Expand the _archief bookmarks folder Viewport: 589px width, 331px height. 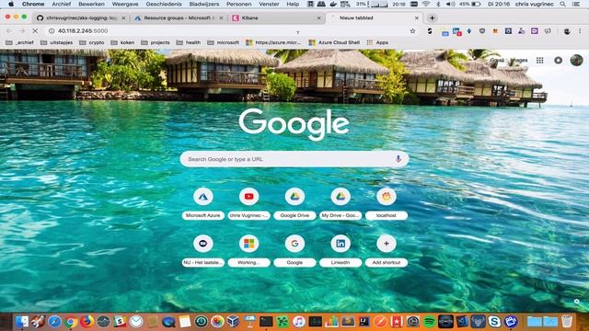pos(20,42)
